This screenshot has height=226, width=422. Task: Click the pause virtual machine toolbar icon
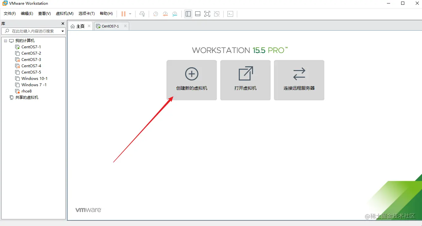pos(124,14)
